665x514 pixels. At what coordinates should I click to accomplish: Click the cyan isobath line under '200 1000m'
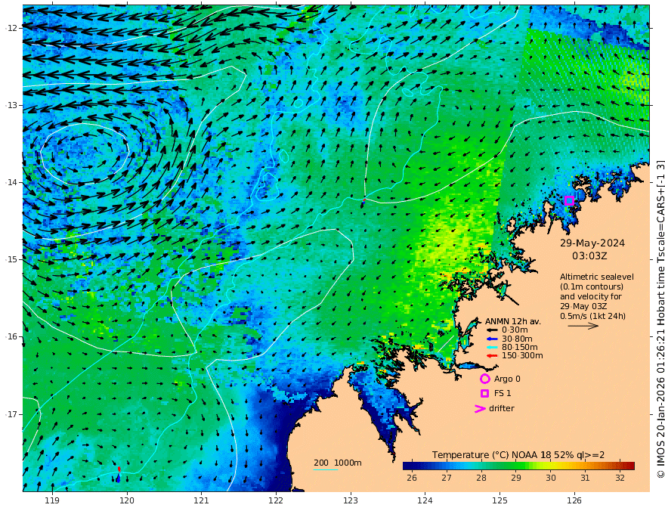(x=326, y=469)
